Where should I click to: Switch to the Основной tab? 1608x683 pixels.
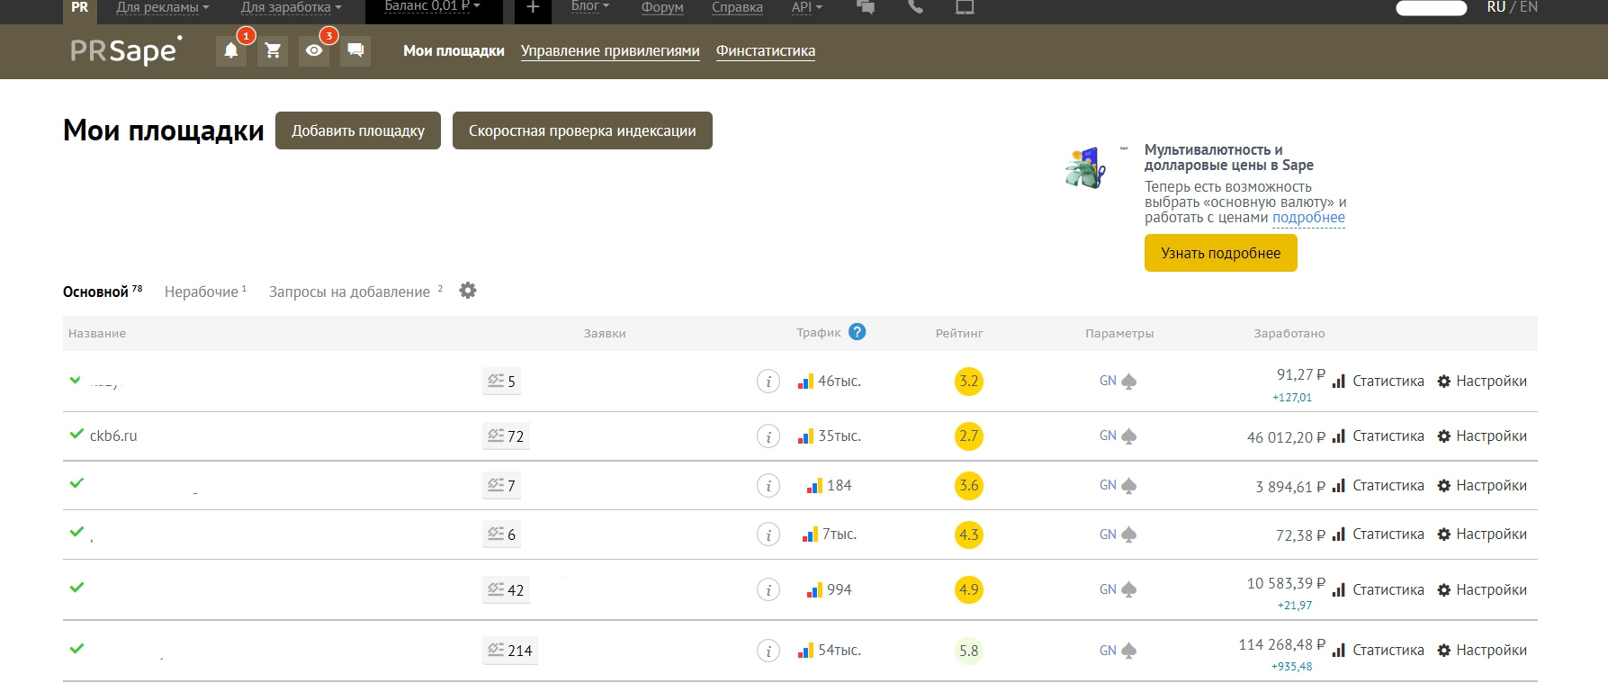103,292
